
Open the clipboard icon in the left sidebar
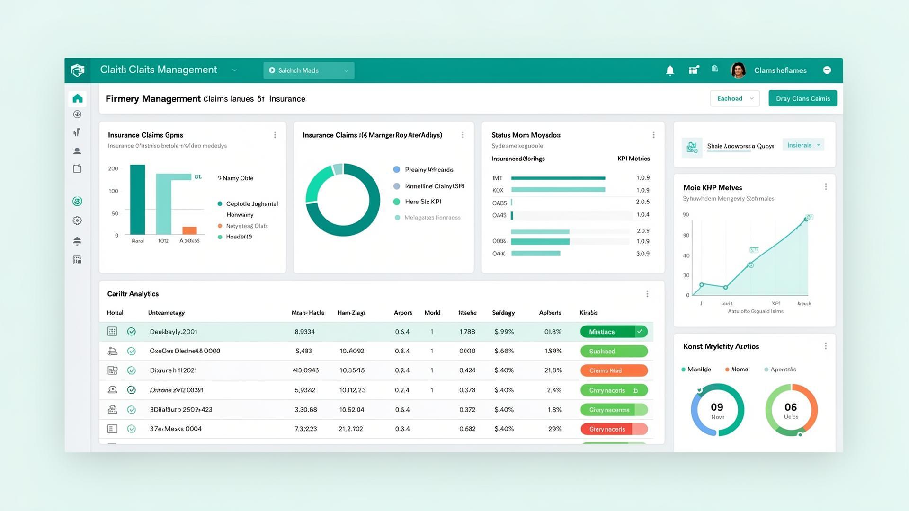[77, 168]
